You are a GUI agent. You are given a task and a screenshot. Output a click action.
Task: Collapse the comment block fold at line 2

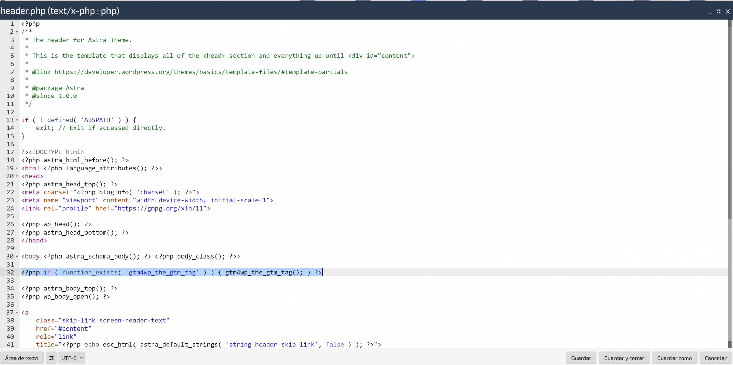[17, 32]
